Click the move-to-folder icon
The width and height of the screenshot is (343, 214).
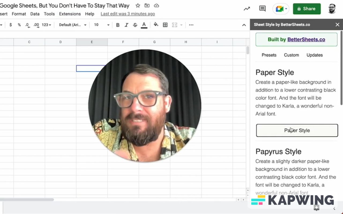coord(147,6)
